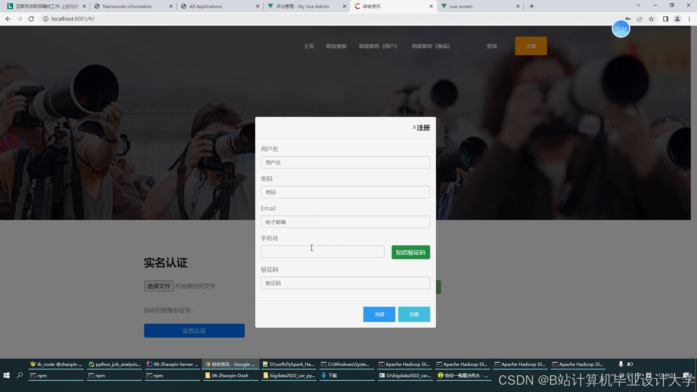Click the 05:34 timer bubble
Image resolution: width=697 pixels, height=392 pixels.
pyautogui.click(x=620, y=29)
